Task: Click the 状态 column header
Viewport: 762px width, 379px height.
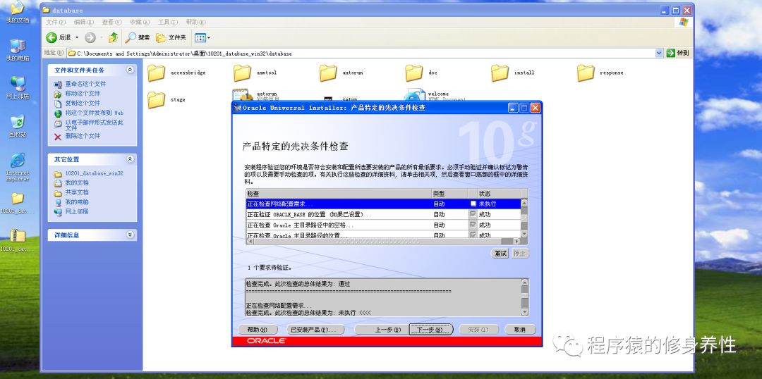Action: click(499, 194)
